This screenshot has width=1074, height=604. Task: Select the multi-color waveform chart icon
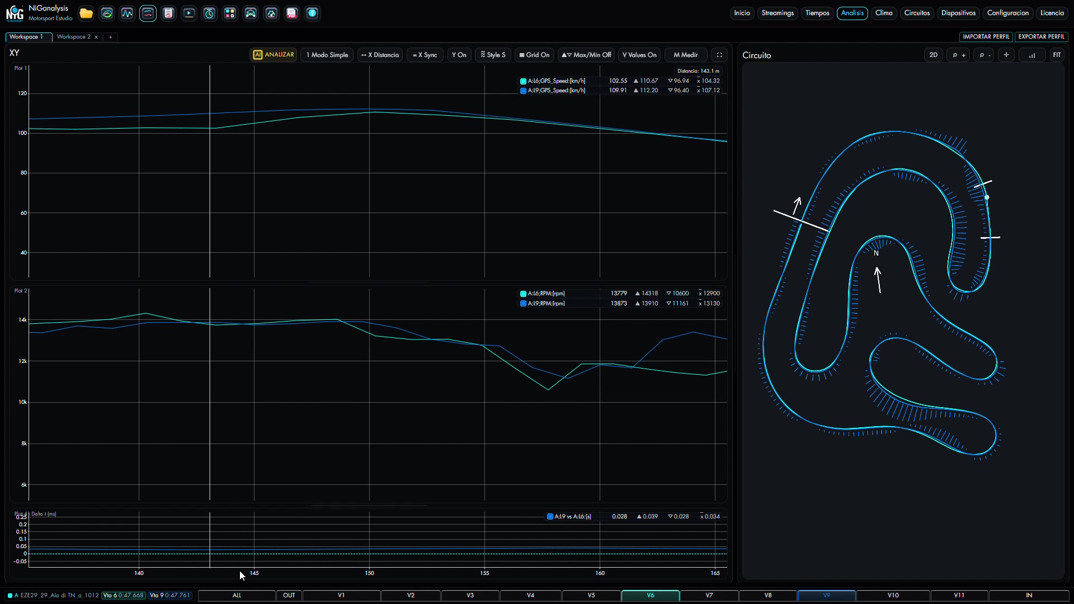(128, 13)
